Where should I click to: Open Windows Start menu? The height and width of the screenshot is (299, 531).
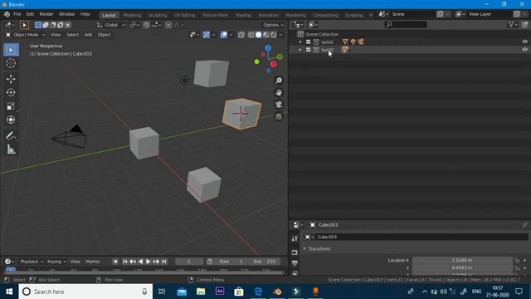[x=9, y=292]
